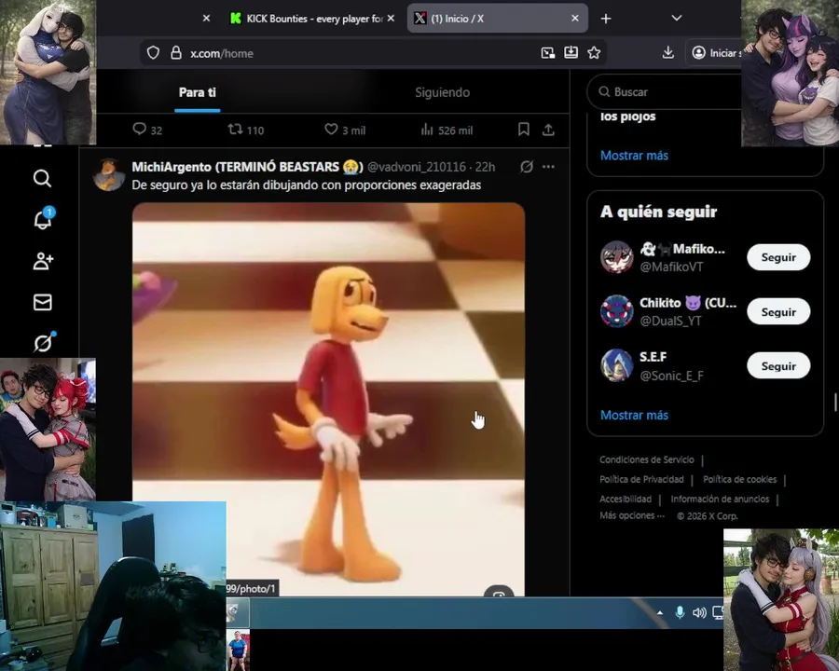Screen dimensions: 839x671
Task: Open notifications bell with badge
Action: point(43,218)
